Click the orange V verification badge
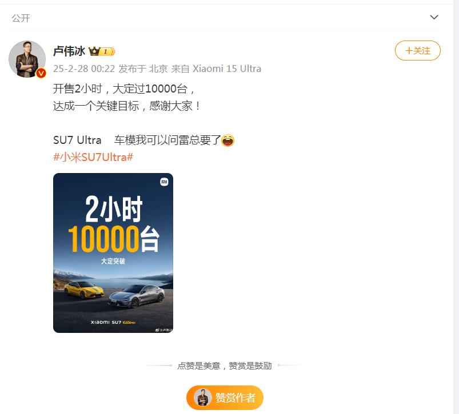Screen dimensions: 459x414 point(41,73)
